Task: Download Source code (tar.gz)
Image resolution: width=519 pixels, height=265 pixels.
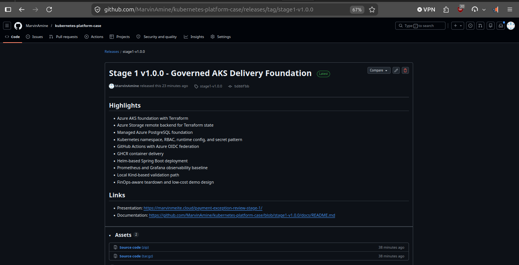Action: (136, 256)
